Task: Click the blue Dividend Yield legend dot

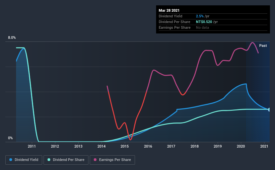Action: pyautogui.click(x=11, y=160)
